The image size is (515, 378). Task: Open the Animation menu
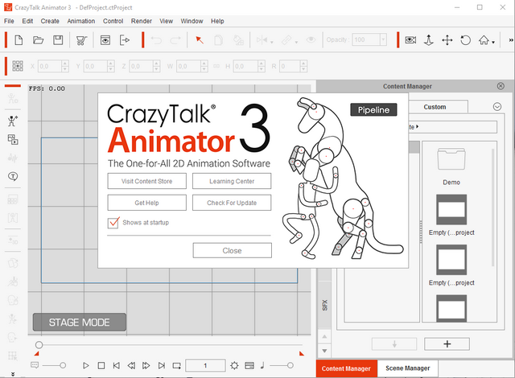80,20
